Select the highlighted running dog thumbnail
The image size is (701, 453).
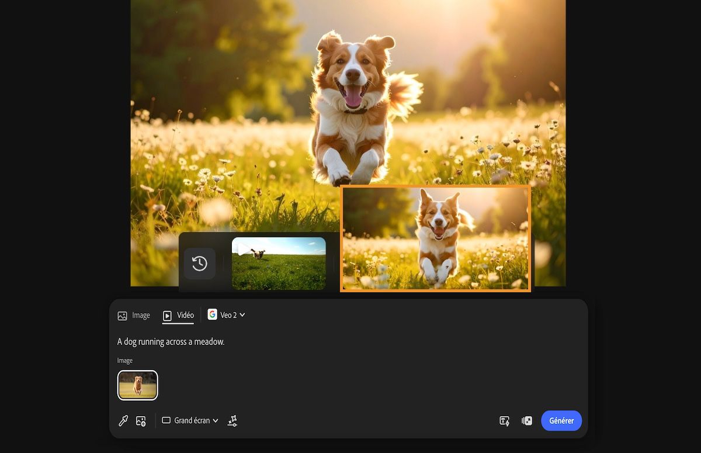click(435, 238)
